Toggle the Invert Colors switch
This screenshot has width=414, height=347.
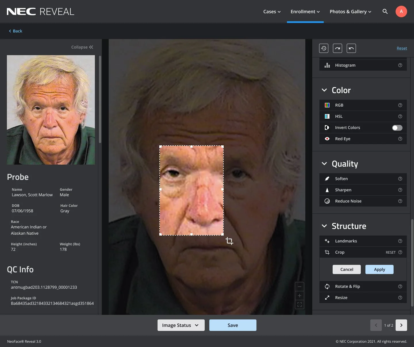pos(397,128)
